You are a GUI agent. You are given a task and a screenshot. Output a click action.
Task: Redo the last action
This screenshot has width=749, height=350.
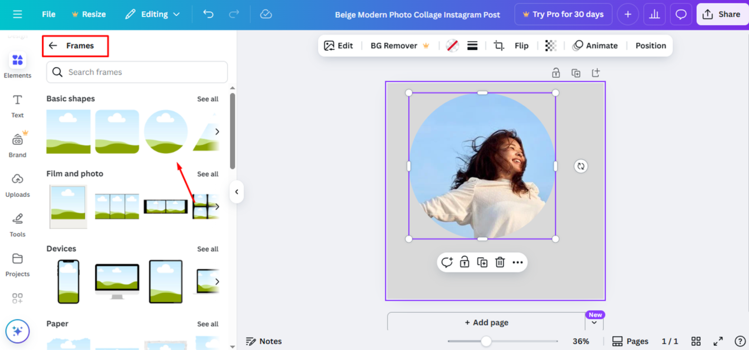(x=234, y=14)
